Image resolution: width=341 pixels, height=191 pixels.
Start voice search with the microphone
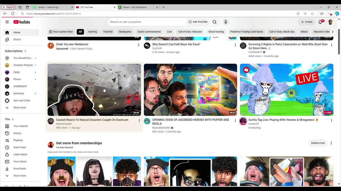[x=226, y=22]
